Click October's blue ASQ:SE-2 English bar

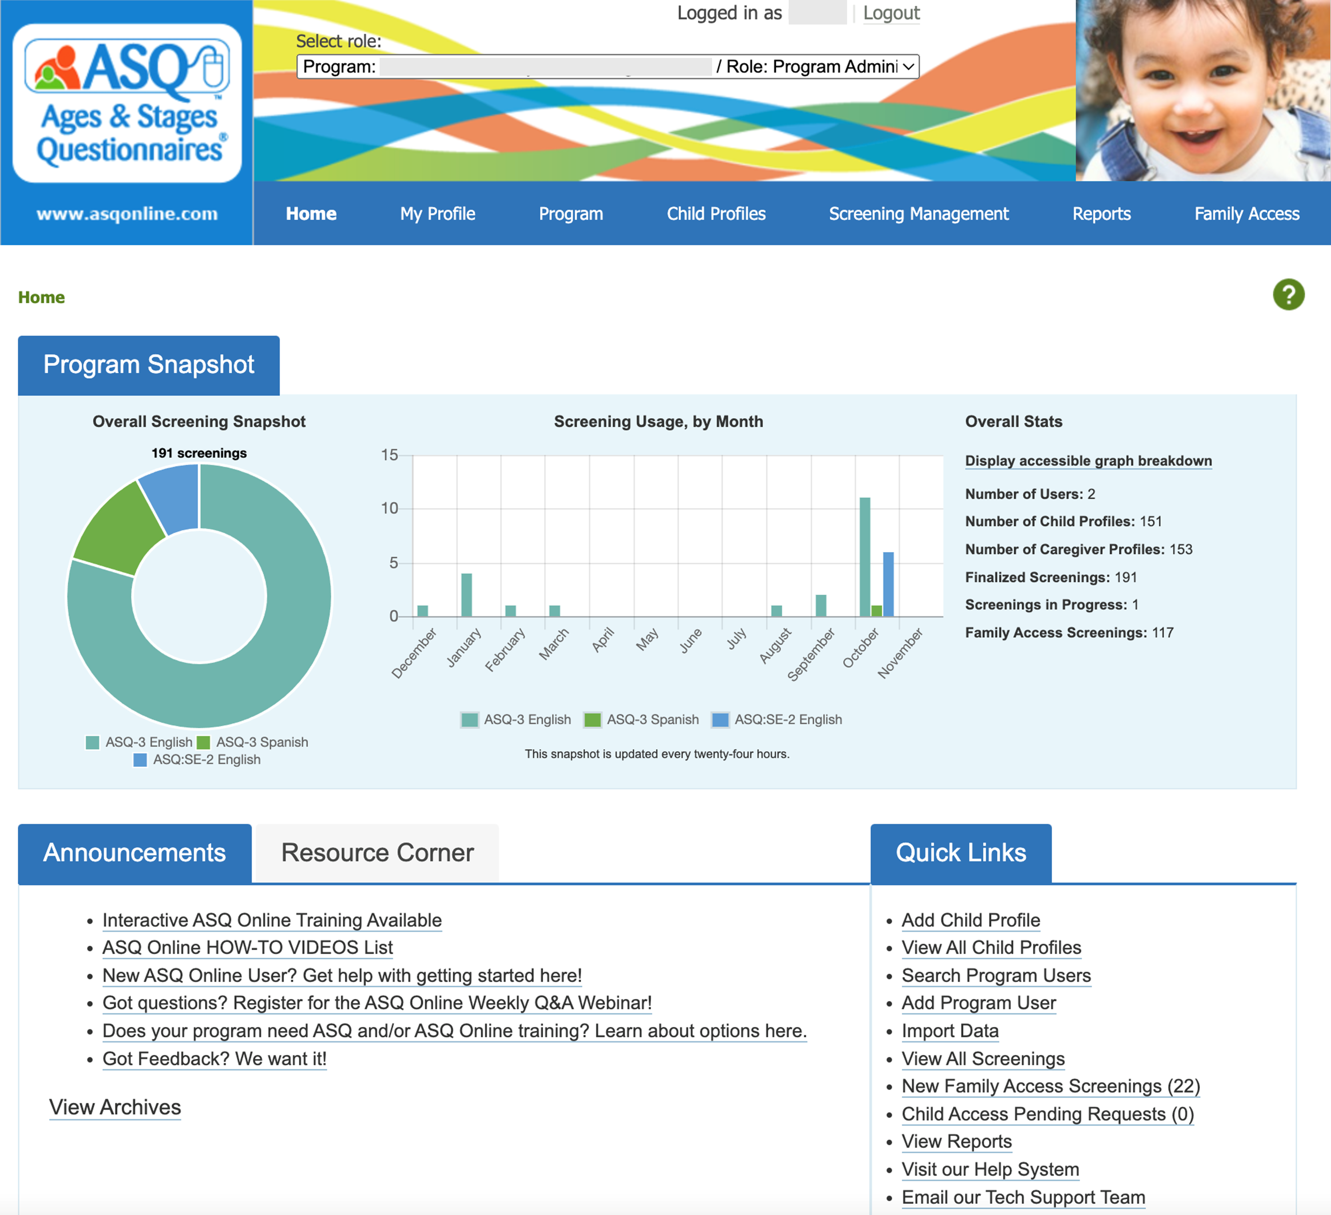click(x=889, y=584)
